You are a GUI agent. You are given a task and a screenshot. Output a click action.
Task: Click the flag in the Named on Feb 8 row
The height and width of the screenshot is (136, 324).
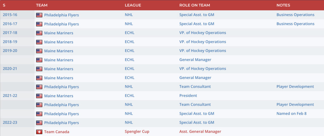pos(39,114)
